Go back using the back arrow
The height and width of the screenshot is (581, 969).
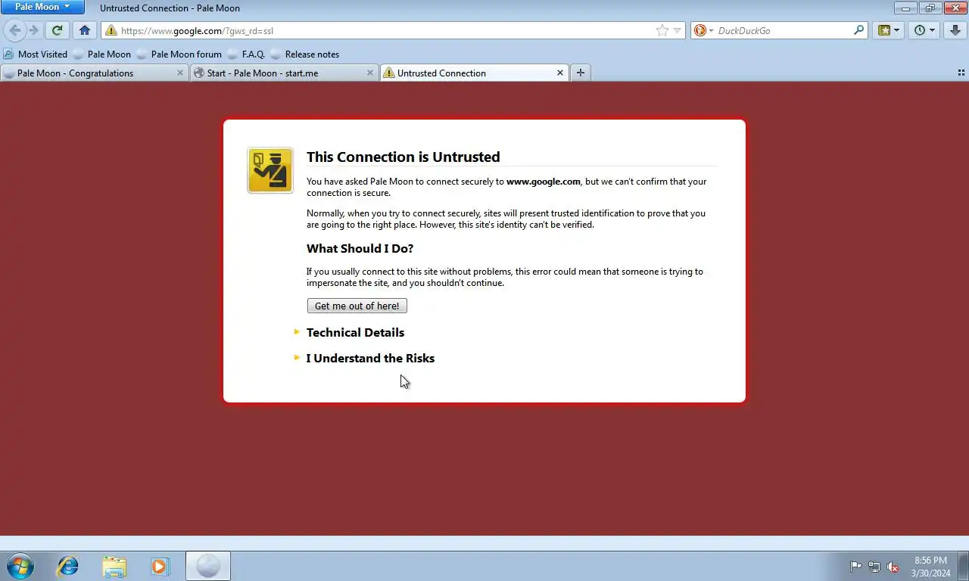click(14, 30)
